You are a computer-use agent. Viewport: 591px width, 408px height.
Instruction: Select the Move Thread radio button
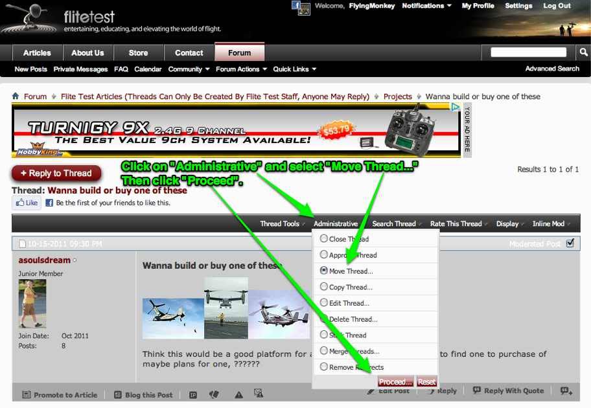(323, 270)
